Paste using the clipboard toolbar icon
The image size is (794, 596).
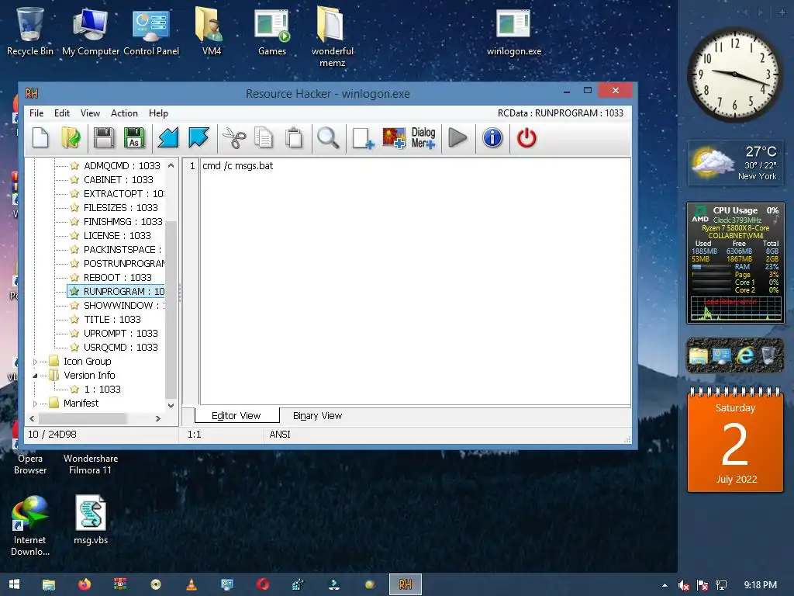(x=294, y=138)
